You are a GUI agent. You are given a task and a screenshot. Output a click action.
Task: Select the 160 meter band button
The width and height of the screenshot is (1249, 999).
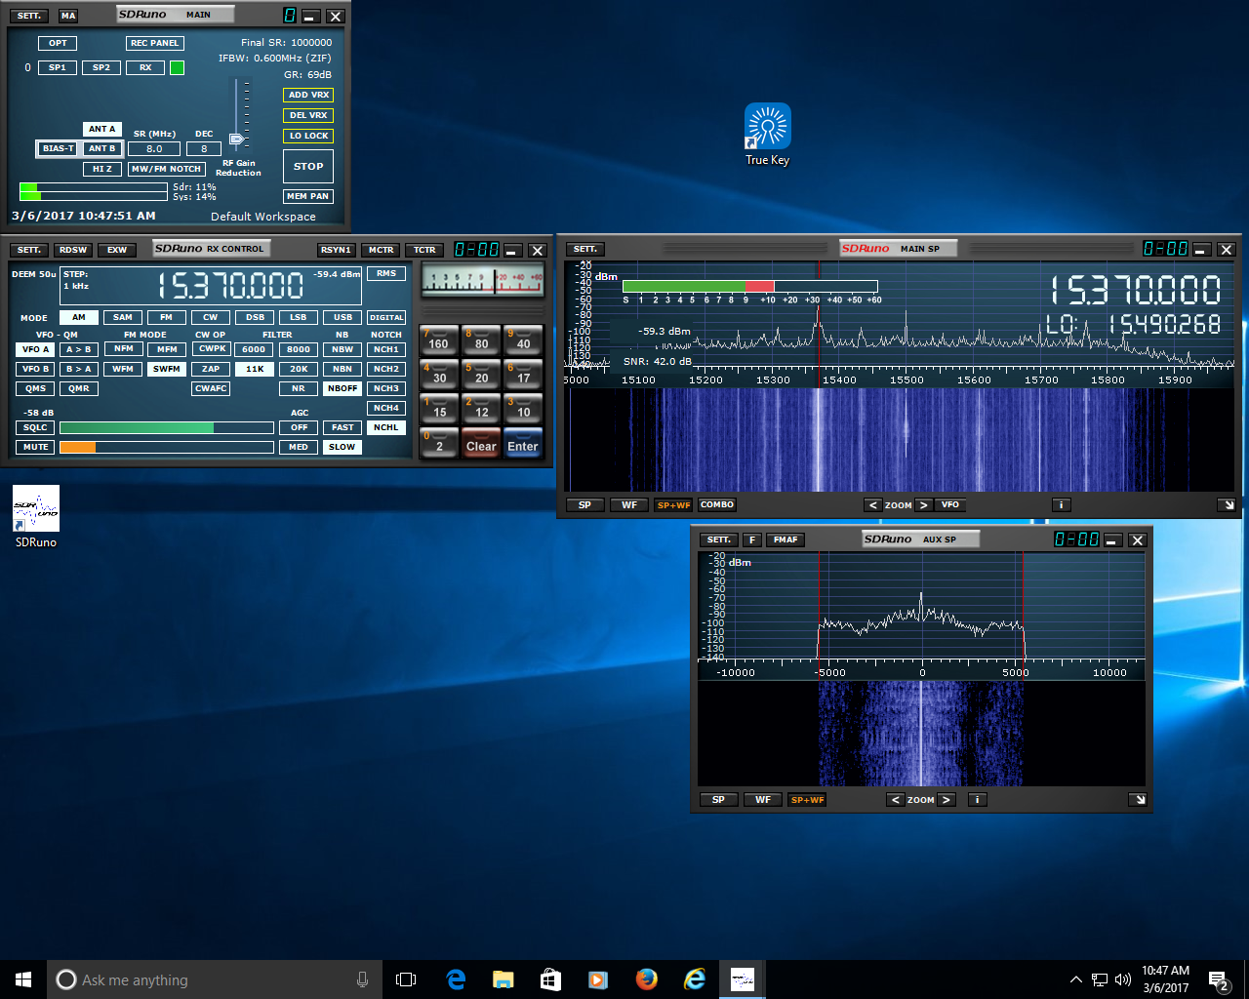point(439,340)
